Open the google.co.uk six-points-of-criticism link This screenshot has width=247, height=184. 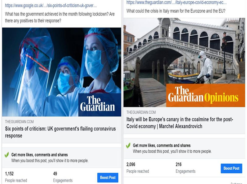(51, 5)
